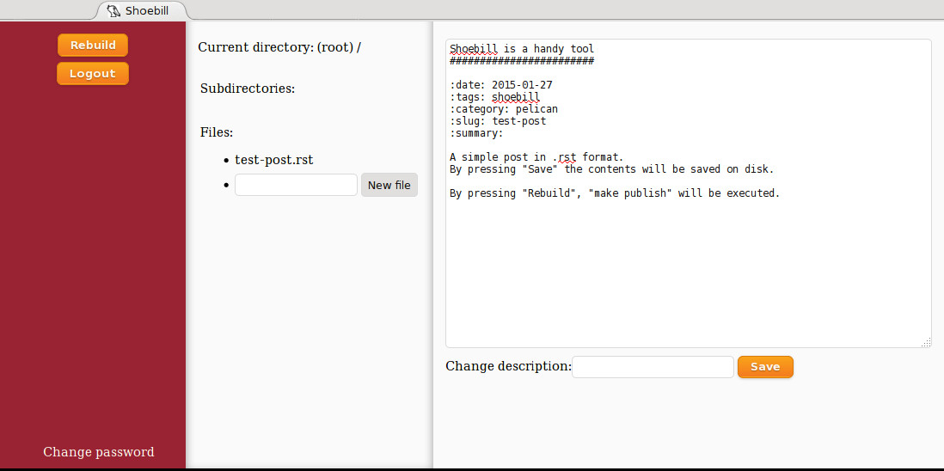This screenshot has height=471, width=944.
Task: Place cursor on the ":slug: test-post" line
Action: [498, 121]
